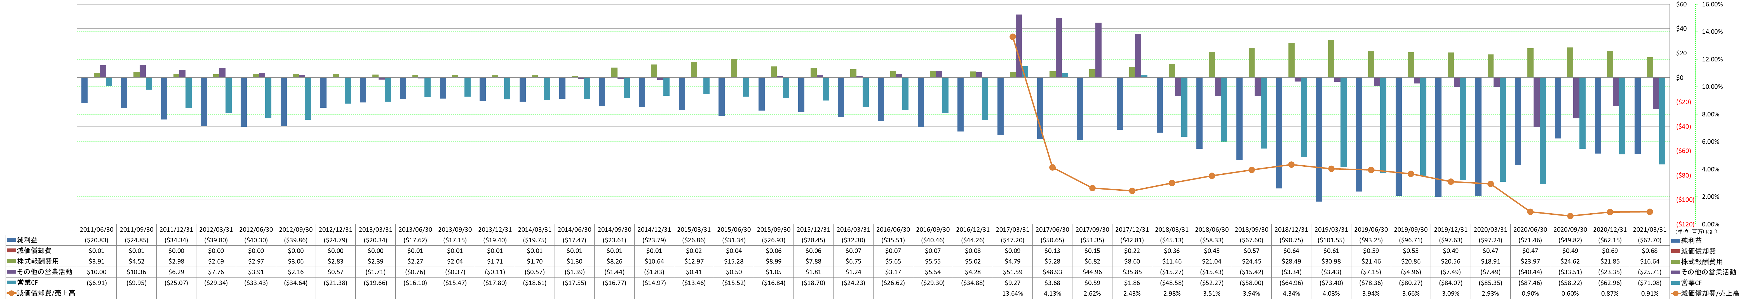Click the tallest purple bar at 2017/03/31
The width and height of the screenshot is (1742, 299).
click(1018, 46)
